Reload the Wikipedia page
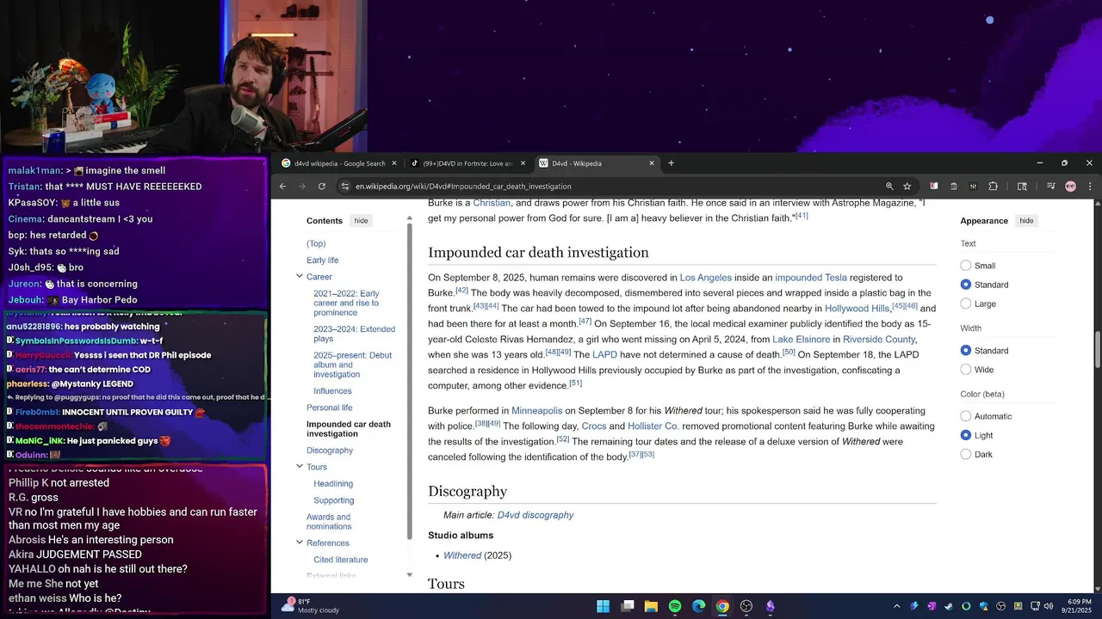This screenshot has width=1102, height=619. point(322,187)
